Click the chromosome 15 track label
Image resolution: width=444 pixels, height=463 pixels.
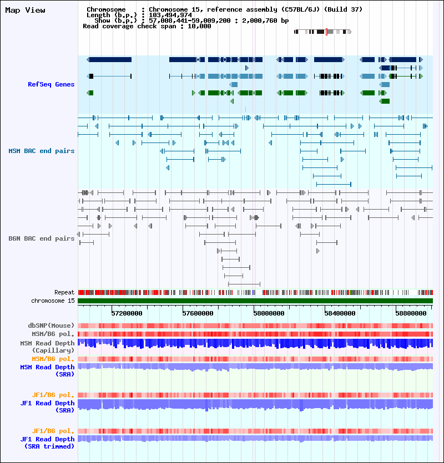click(x=53, y=301)
